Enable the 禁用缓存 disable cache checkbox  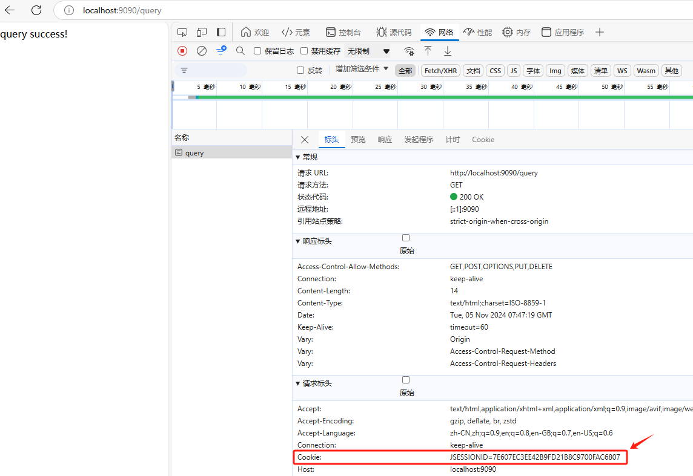304,51
